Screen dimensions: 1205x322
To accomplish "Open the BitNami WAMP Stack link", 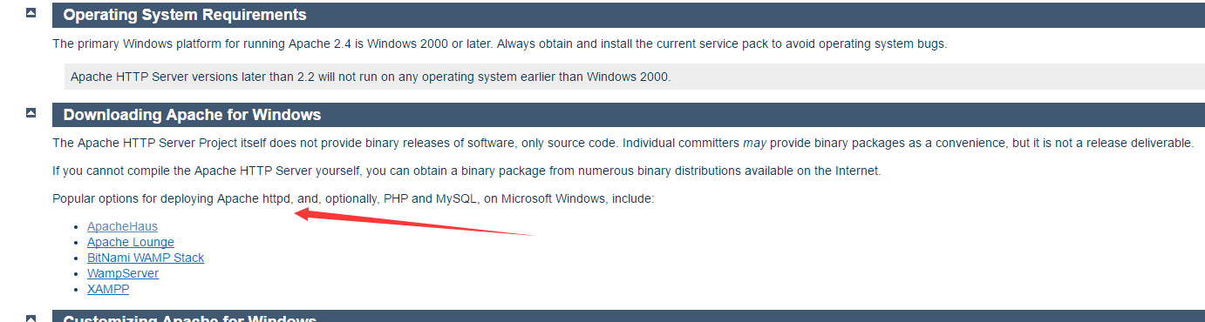I will [x=146, y=258].
